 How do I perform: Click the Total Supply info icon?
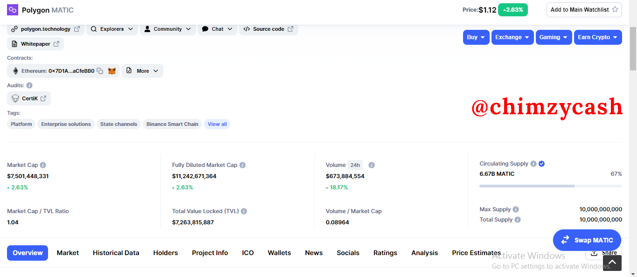[x=518, y=220]
